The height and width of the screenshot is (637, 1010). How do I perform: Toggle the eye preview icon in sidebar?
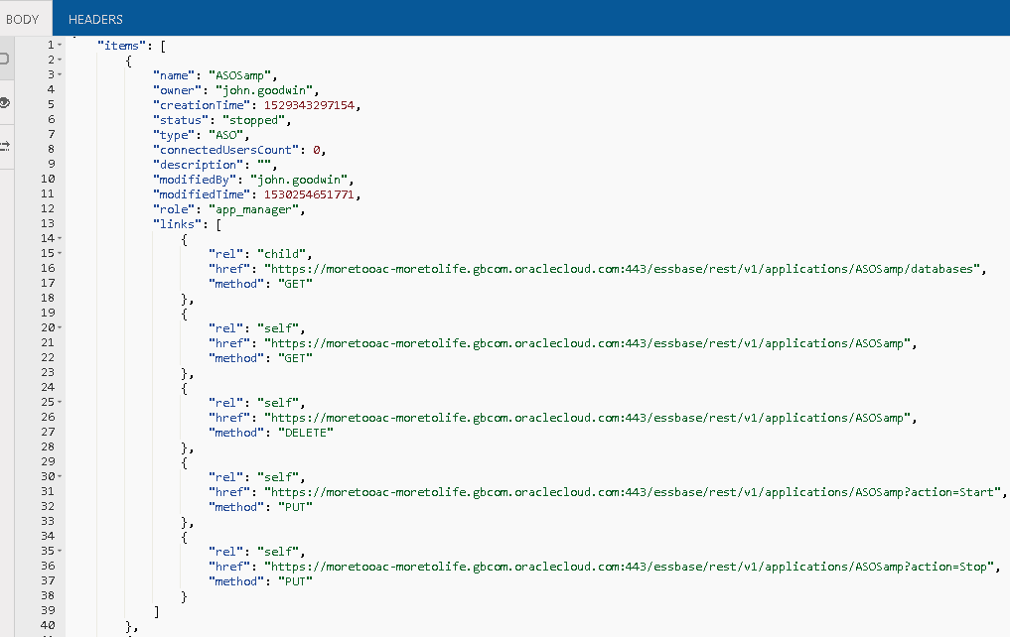[5, 102]
